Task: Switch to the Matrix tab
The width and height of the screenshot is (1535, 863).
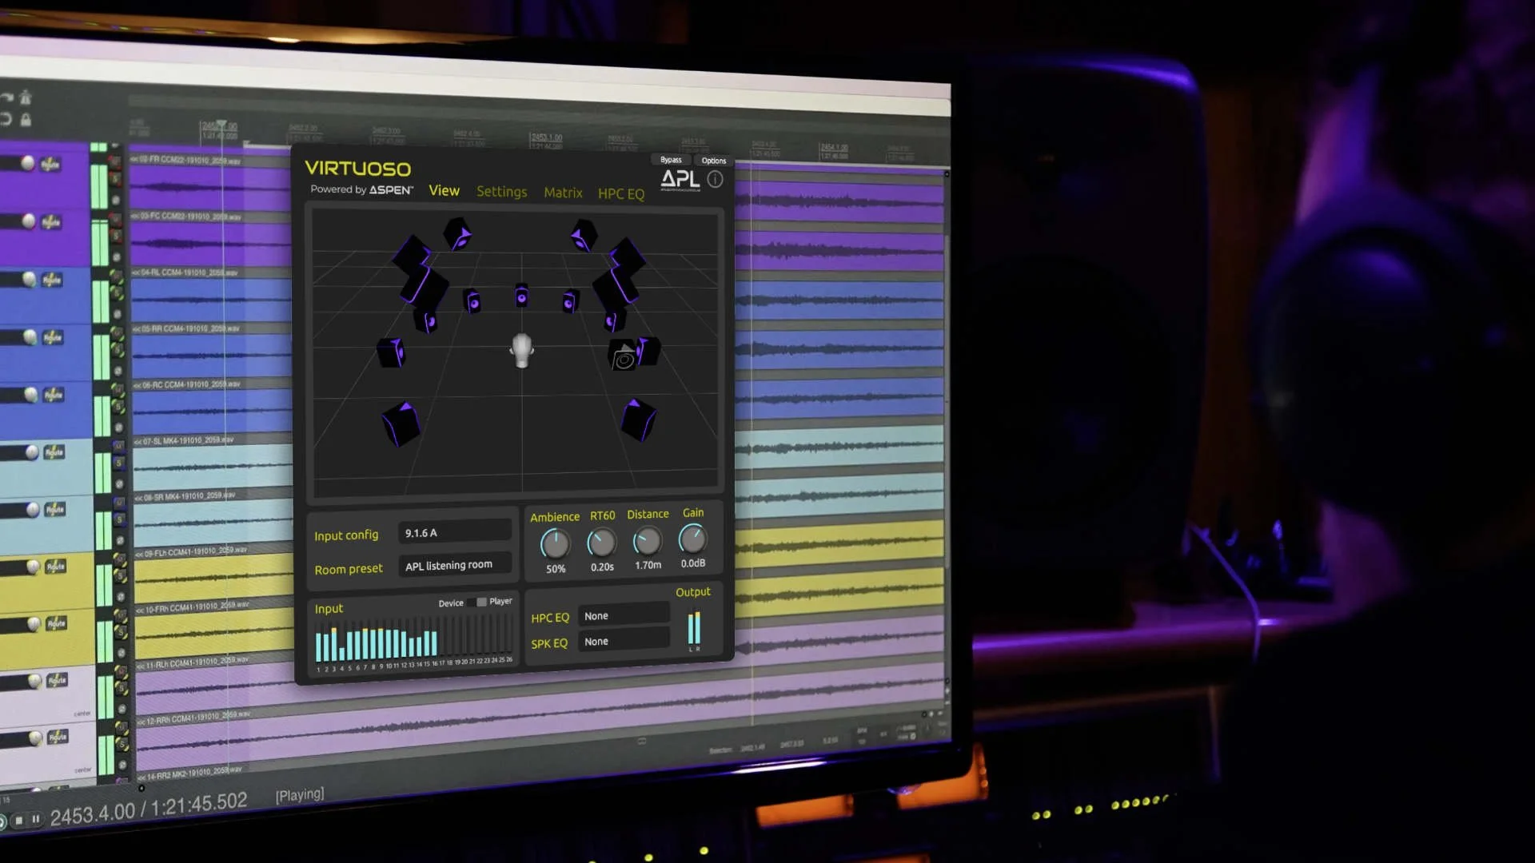Action: (563, 193)
